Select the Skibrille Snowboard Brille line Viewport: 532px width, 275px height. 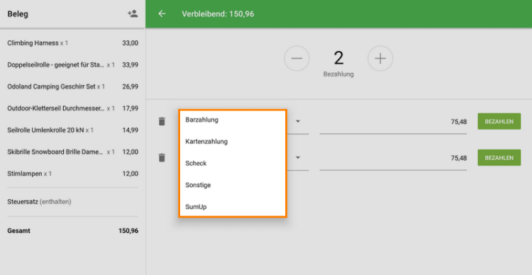coord(72,152)
